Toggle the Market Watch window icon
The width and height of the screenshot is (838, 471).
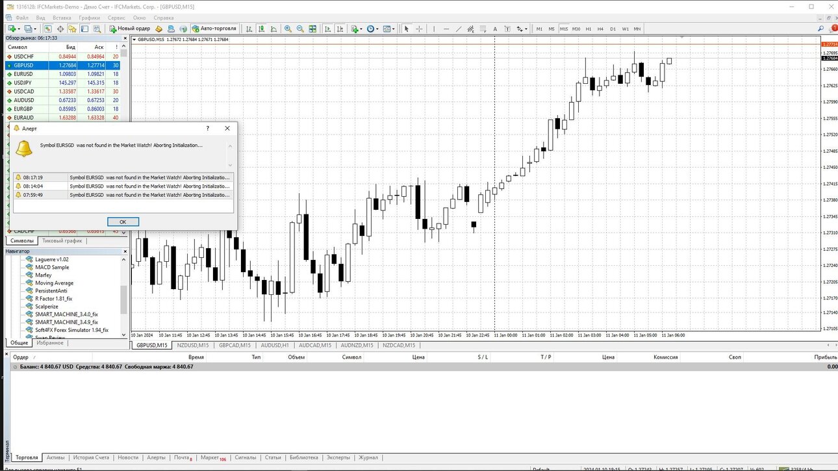pos(48,29)
